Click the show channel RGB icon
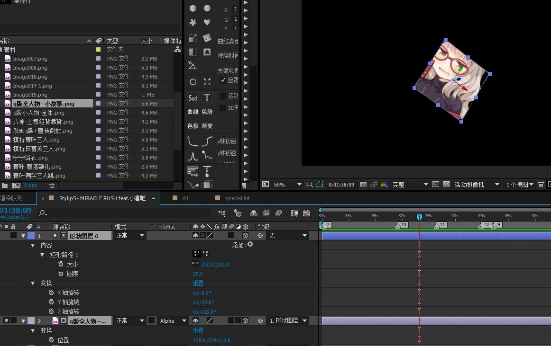This screenshot has width=551, height=346. (384, 185)
